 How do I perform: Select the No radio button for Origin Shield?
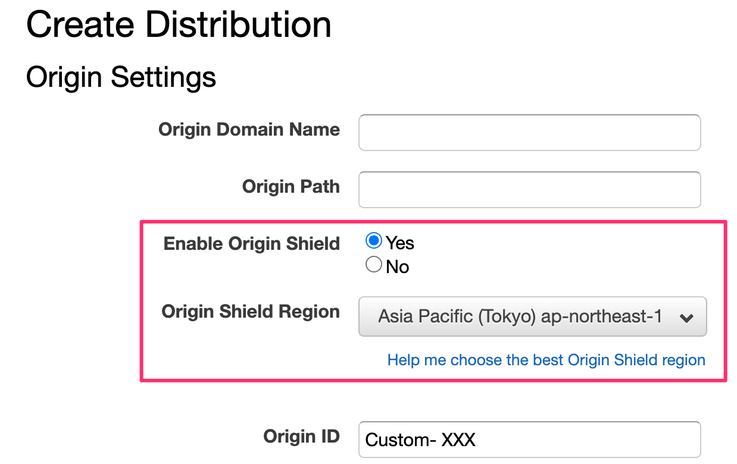click(x=373, y=264)
